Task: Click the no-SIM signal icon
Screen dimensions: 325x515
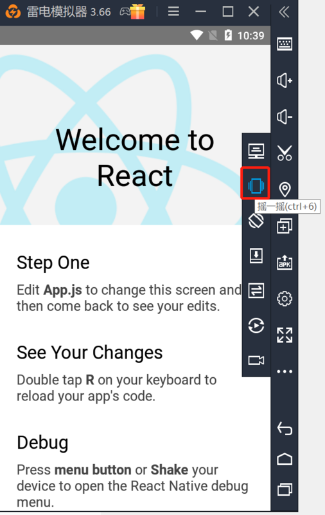Action: (x=213, y=35)
